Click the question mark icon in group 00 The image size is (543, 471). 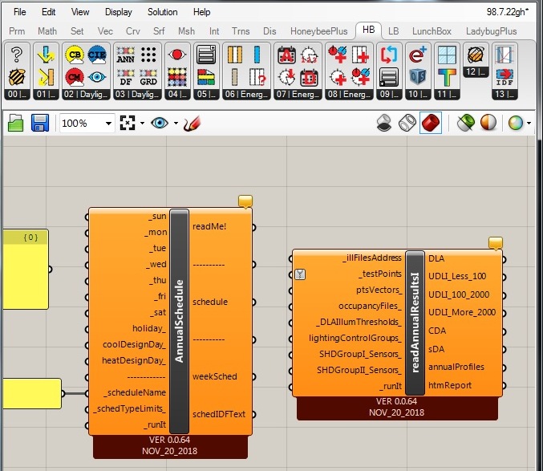(17, 55)
